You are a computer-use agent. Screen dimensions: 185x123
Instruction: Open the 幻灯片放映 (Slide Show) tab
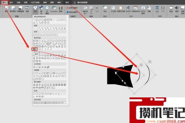[x=35, y=2]
